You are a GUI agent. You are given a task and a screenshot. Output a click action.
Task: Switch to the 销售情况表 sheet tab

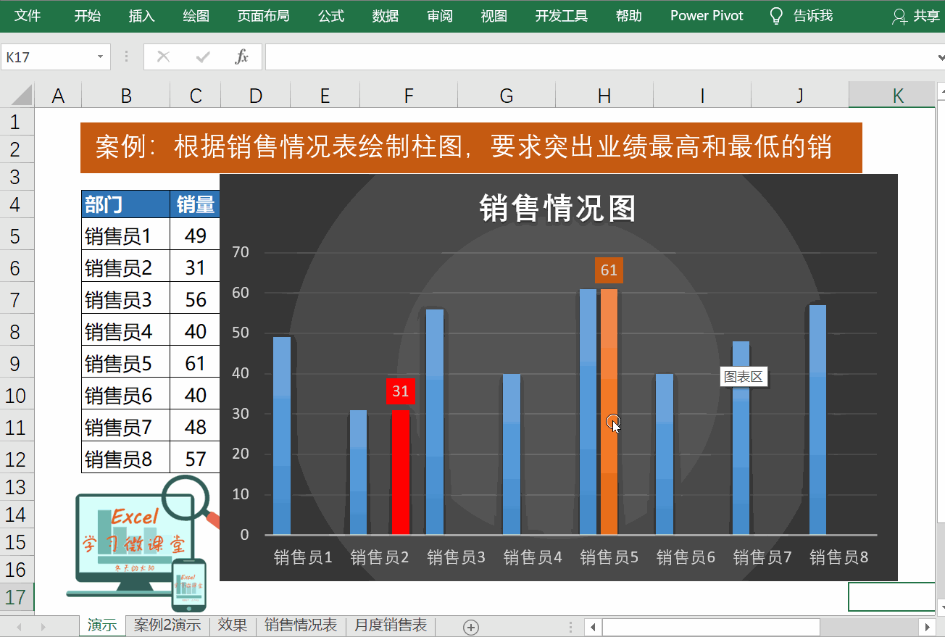(x=301, y=625)
